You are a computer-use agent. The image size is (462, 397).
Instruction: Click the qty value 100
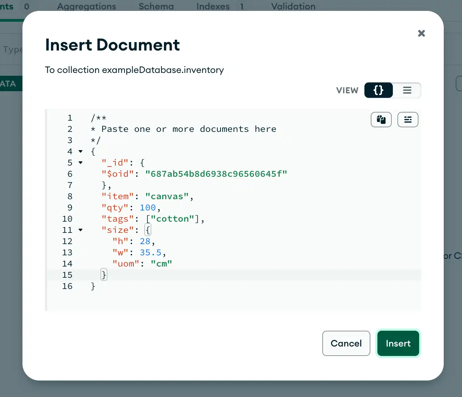pyautogui.click(x=147, y=208)
